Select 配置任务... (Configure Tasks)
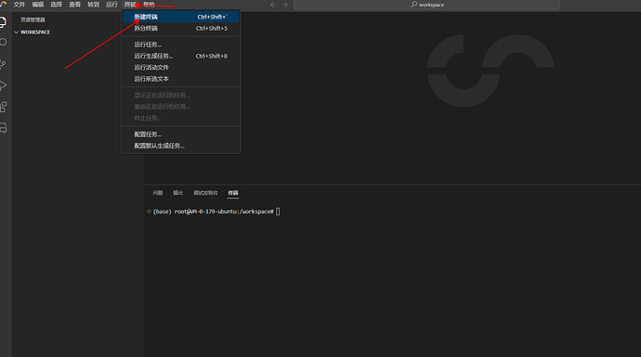The width and height of the screenshot is (641, 357). pyautogui.click(x=181, y=134)
